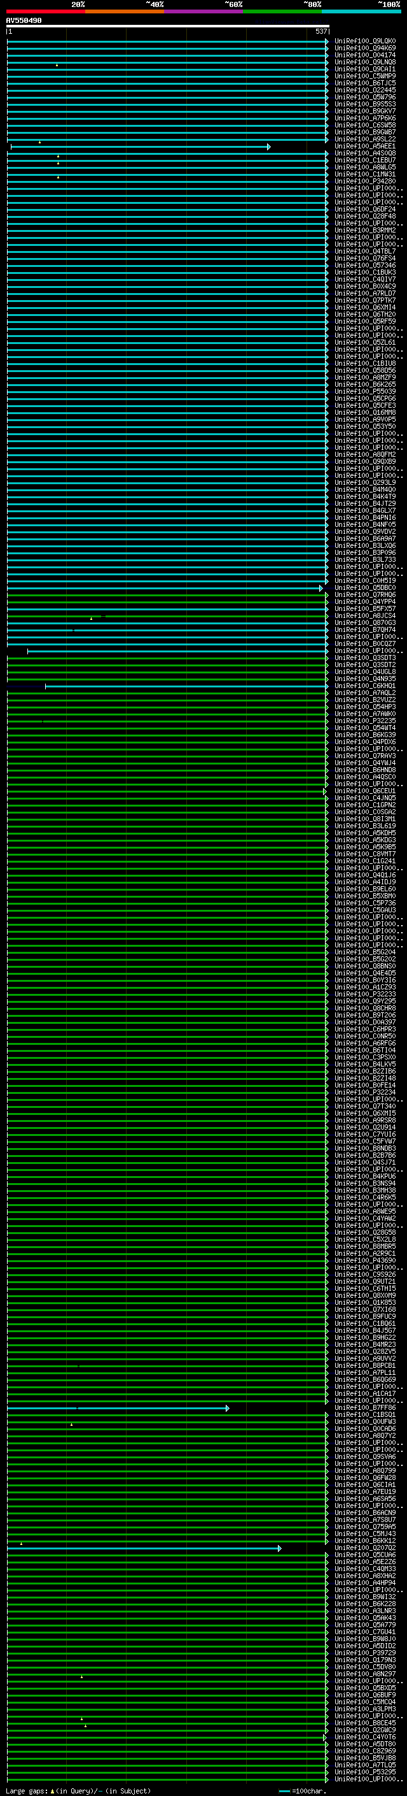
Task: Click the UniRef100_Q1K853 label
Action: (x=364, y=1302)
